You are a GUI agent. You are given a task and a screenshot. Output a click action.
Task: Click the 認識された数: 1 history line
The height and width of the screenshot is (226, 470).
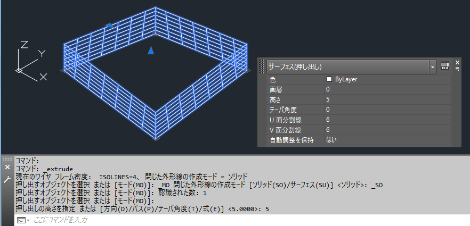tap(111, 193)
